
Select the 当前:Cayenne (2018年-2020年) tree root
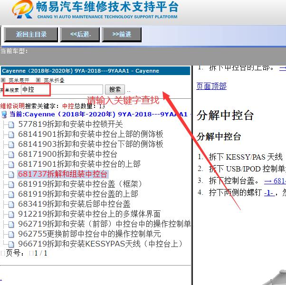click(x=98, y=114)
